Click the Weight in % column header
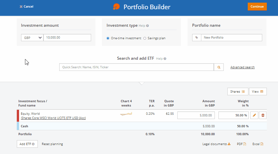Image resolution: width=278 pixels, height=154 pixels. click(x=243, y=103)
